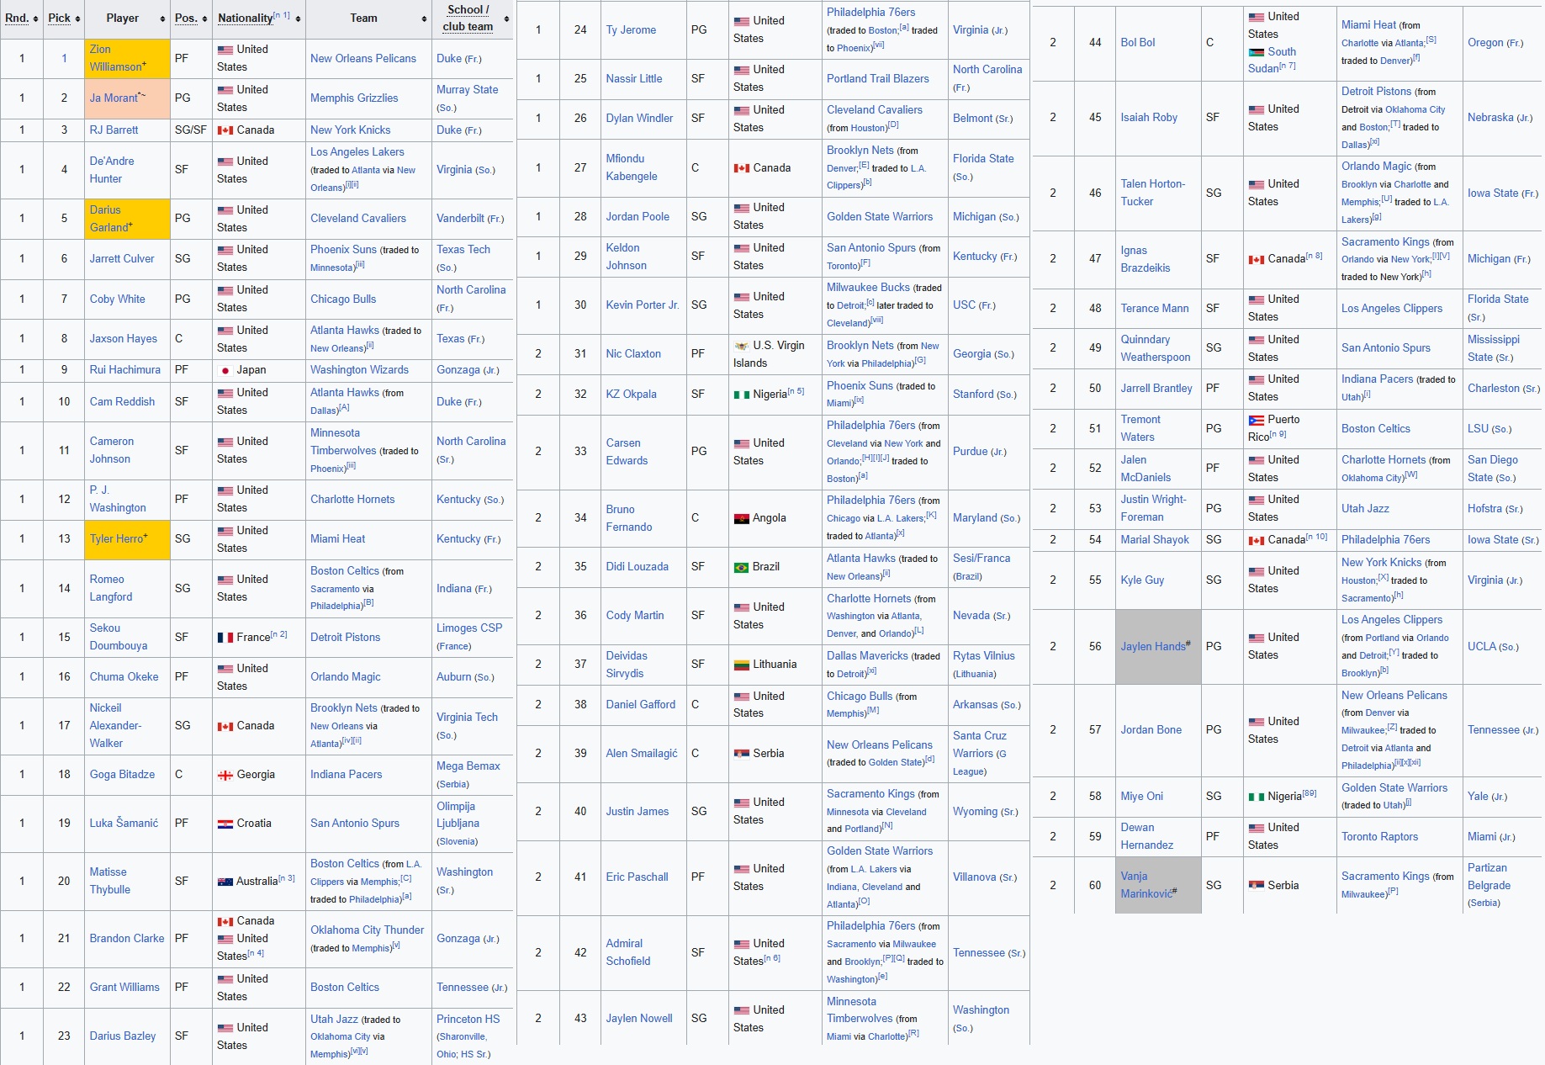Follow the Los Angeles Clippers link for Terance Mann
Image resolution: width=1545 pixels, height=1065 pixels.
pyautogui.click(x=1392, y=309)
